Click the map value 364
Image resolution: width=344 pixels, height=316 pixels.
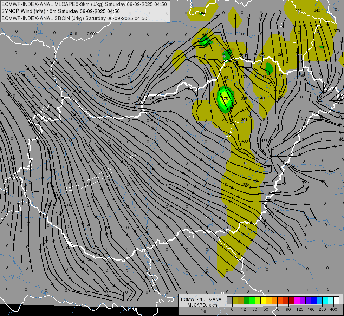point(264,119)
